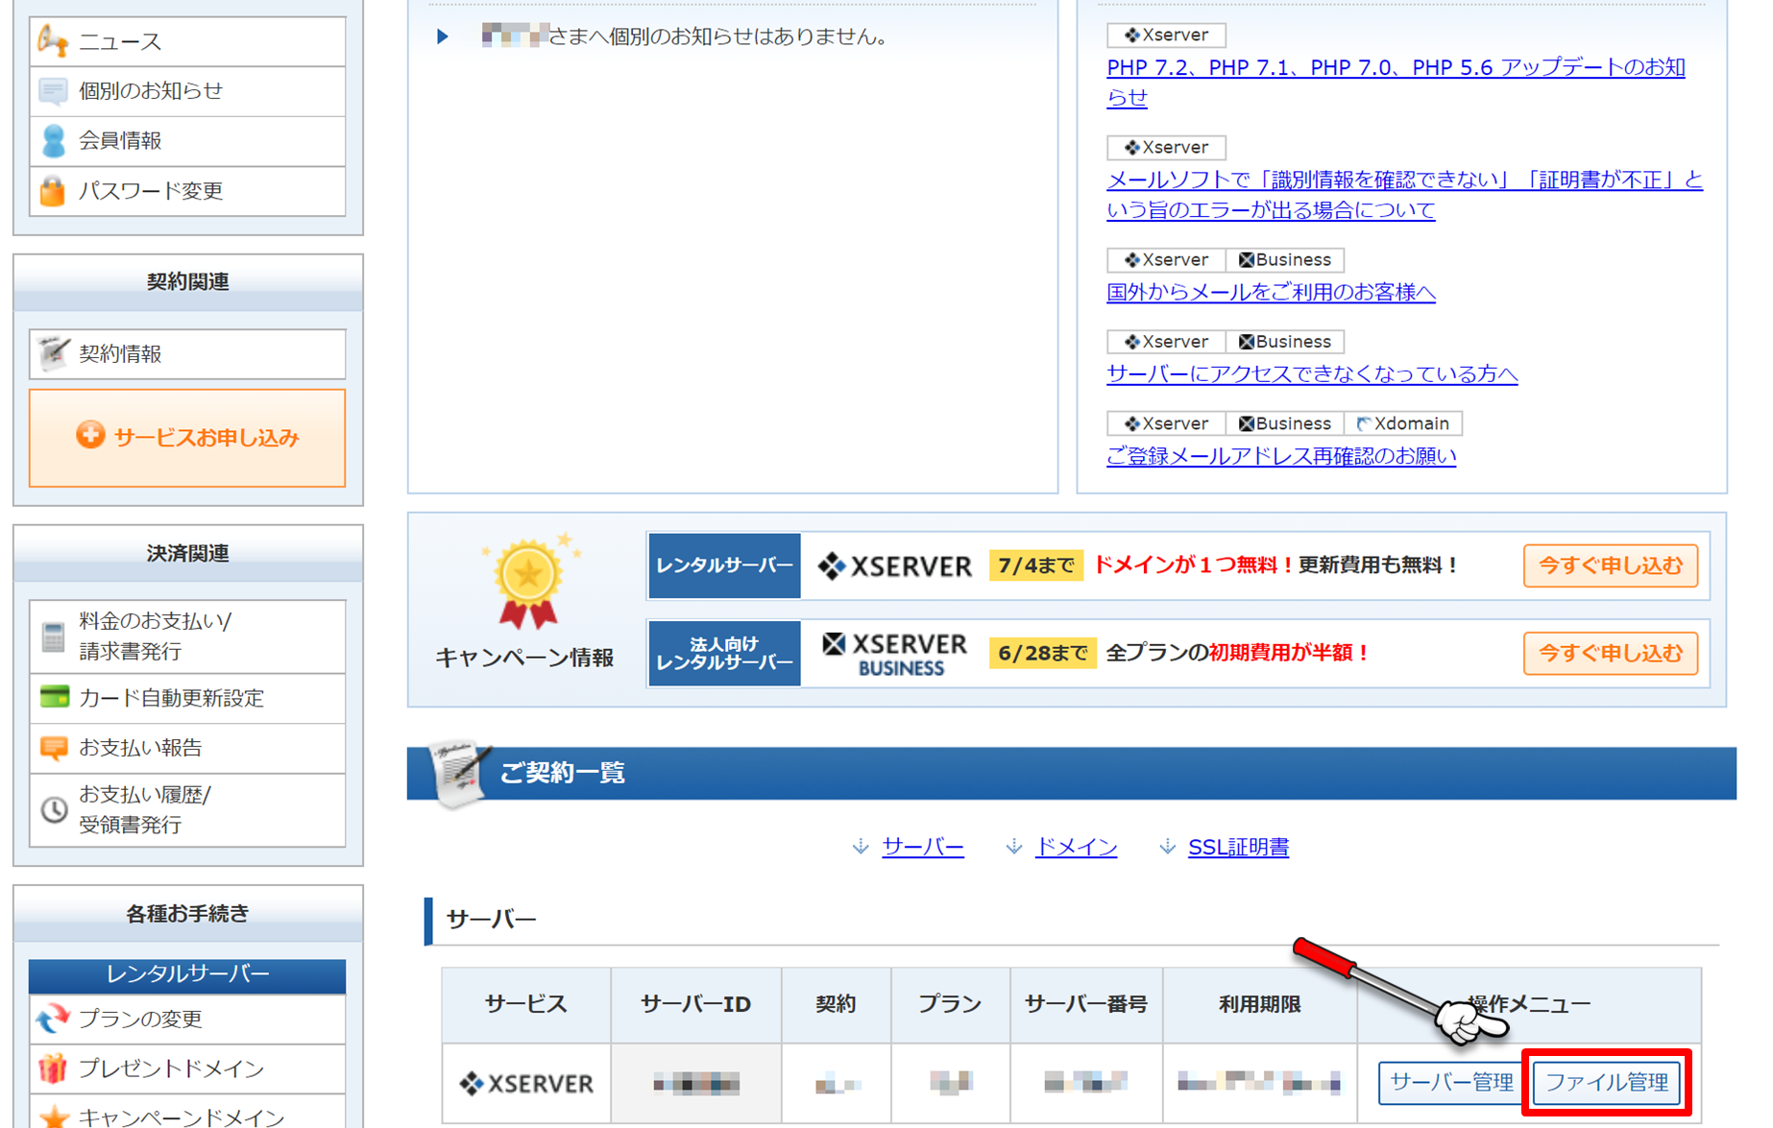Image resolution: width=1773 pixels, height=1128 pixels.
Task: Click the Xdomain tag above ご登録メールアドレス link
Action: click(1403, 423)
